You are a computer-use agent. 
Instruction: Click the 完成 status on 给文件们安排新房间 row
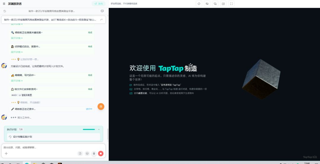pyautogui.click(x=90, y=89)
